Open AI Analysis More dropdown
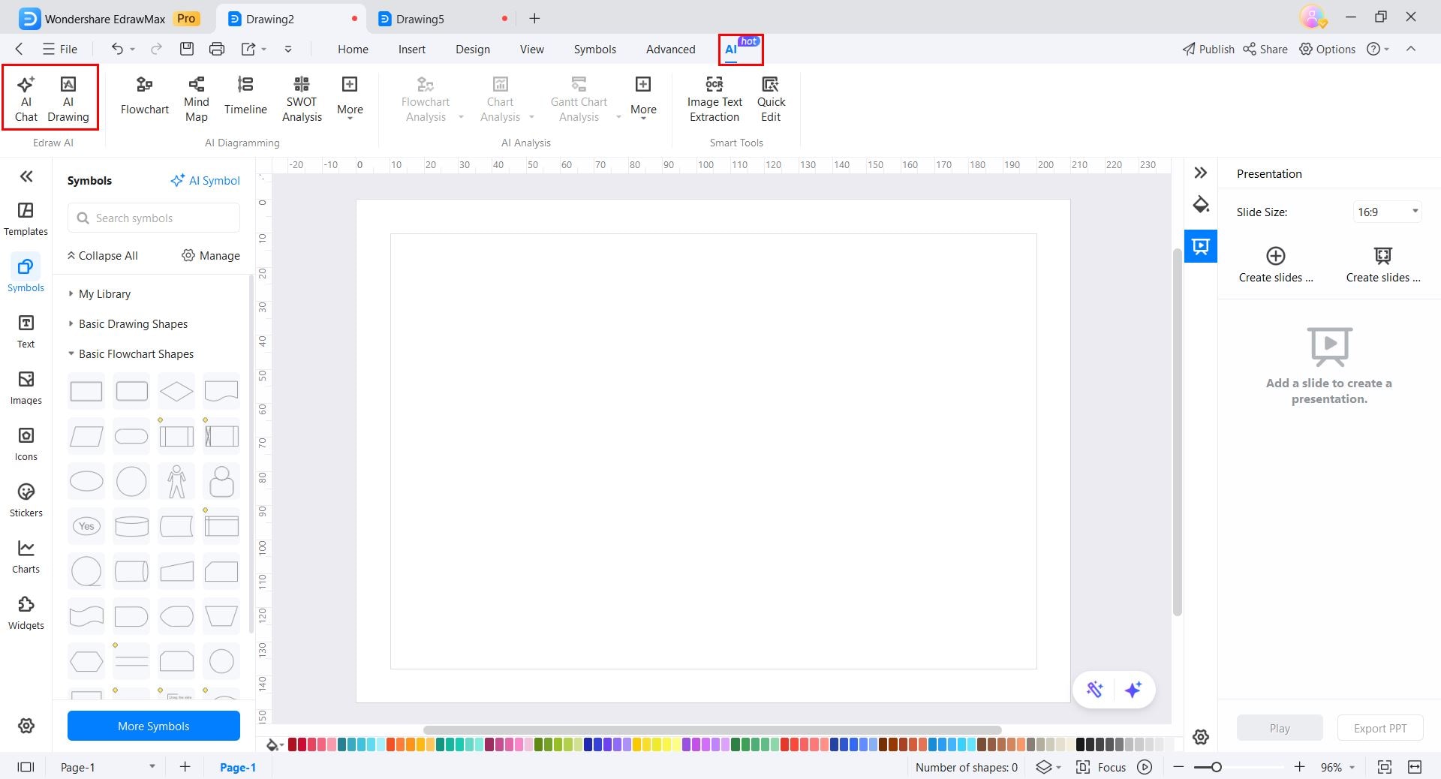Viewport: 1441px width, 779px height. click(643, 98)
